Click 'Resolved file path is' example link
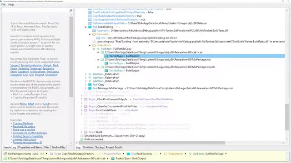291x163 pixels. point(24,126)
